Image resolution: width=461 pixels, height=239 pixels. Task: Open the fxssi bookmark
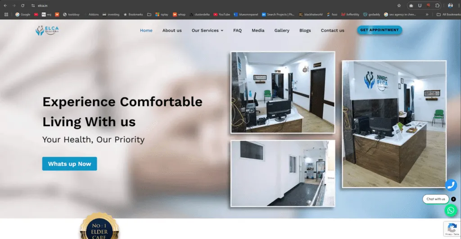coord(332,14)
